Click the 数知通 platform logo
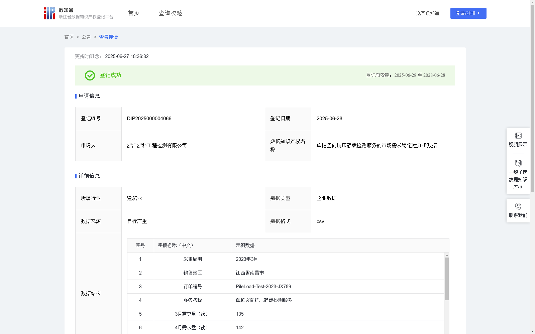The width and height of the screenshot is (535, 334). coord(49,13)
